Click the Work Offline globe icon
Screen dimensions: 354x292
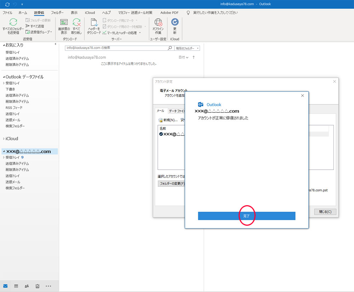coord(158,22)
